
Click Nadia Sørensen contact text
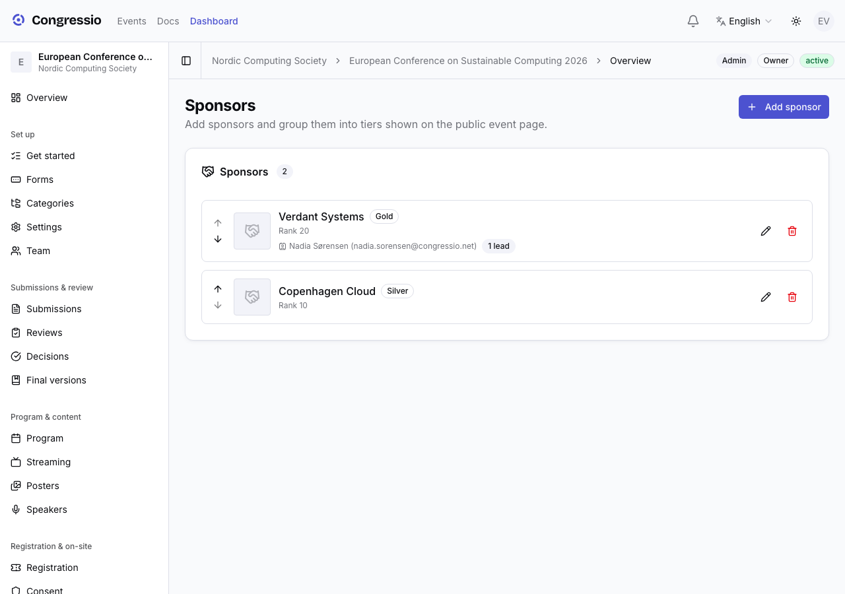pyautogui.click(x=383, y=246)
